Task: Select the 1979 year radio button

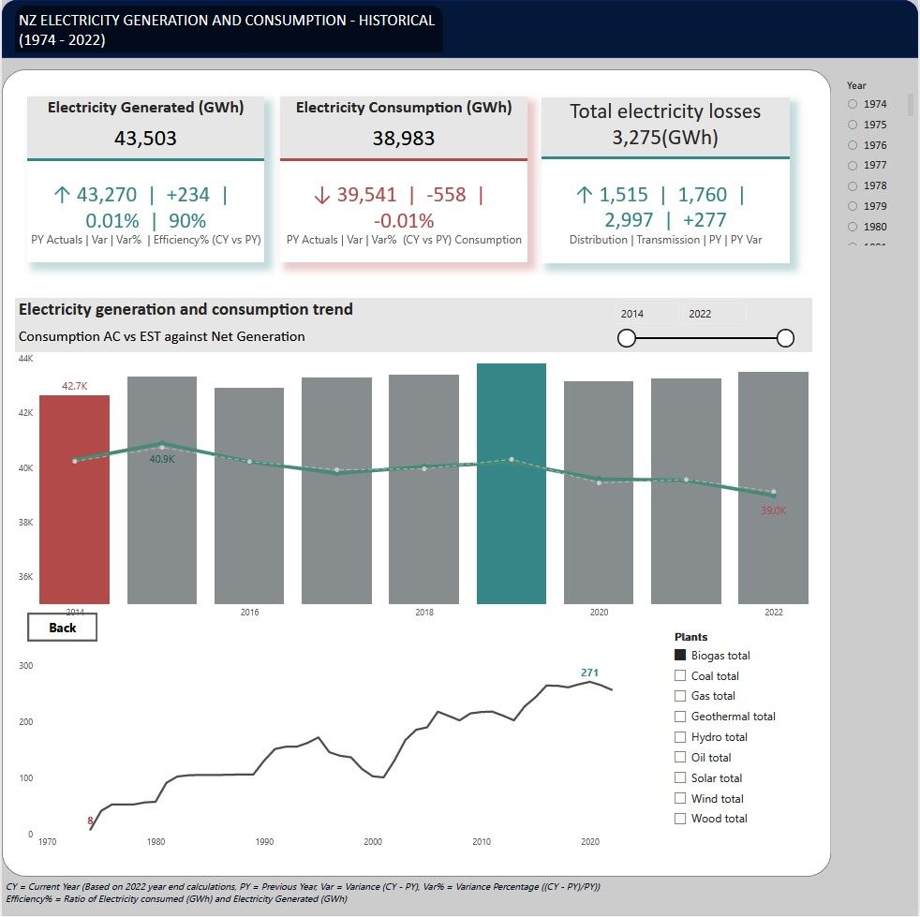Action: 853,206
